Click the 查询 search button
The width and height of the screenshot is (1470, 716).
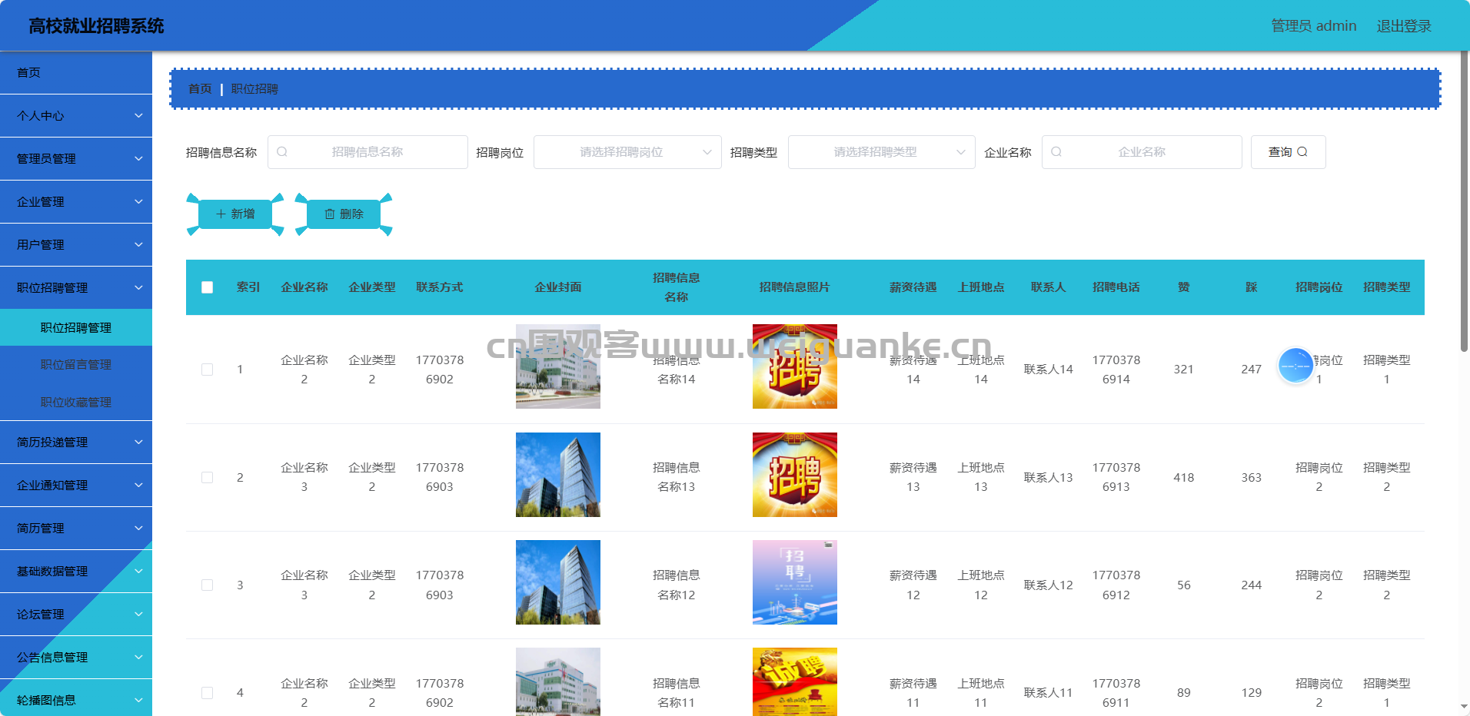click(1288, 152)
